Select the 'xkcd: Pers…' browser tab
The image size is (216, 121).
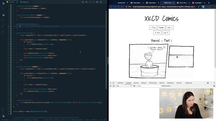tap(183, 3)
